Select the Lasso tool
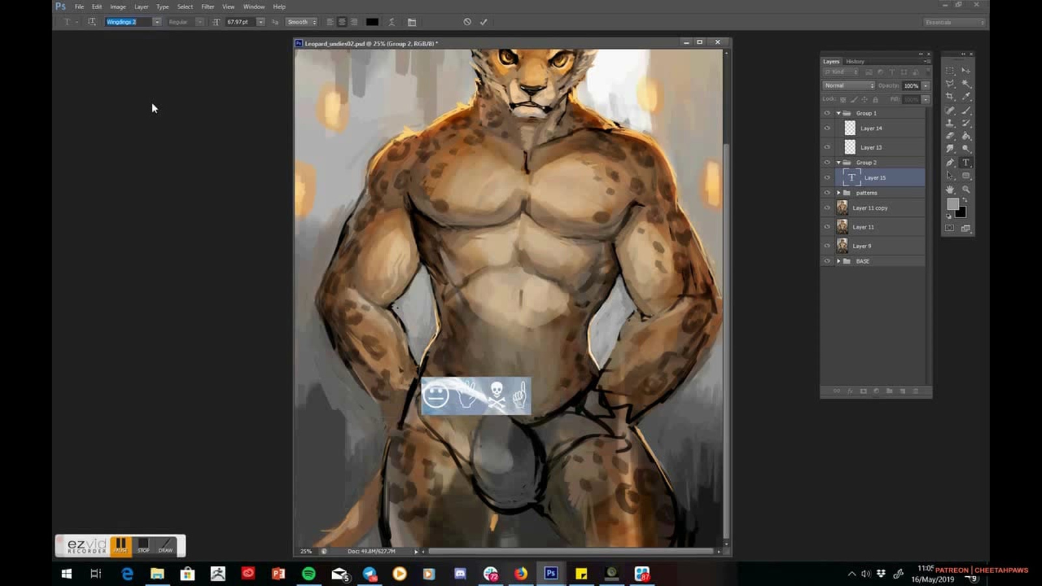Screen dimensions: 1042x586 950,83
